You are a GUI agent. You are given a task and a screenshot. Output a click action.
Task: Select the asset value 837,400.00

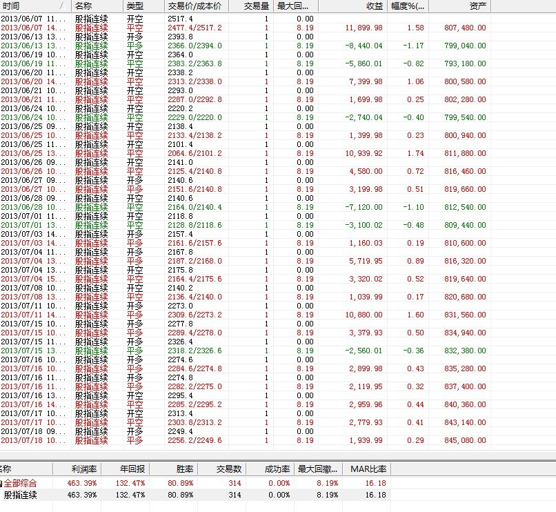pyautogui.click(x=465, y=386)
